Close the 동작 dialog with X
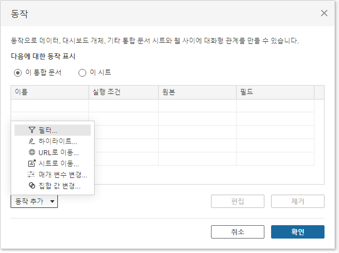The width and height of the screenshot is (339, 253). [x=324, y=13]
